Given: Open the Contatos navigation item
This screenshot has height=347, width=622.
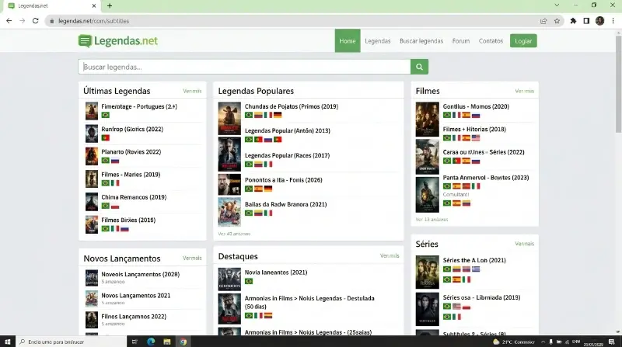Looking at the screenshot, I should pyautogui.click(x=491, y=41).
